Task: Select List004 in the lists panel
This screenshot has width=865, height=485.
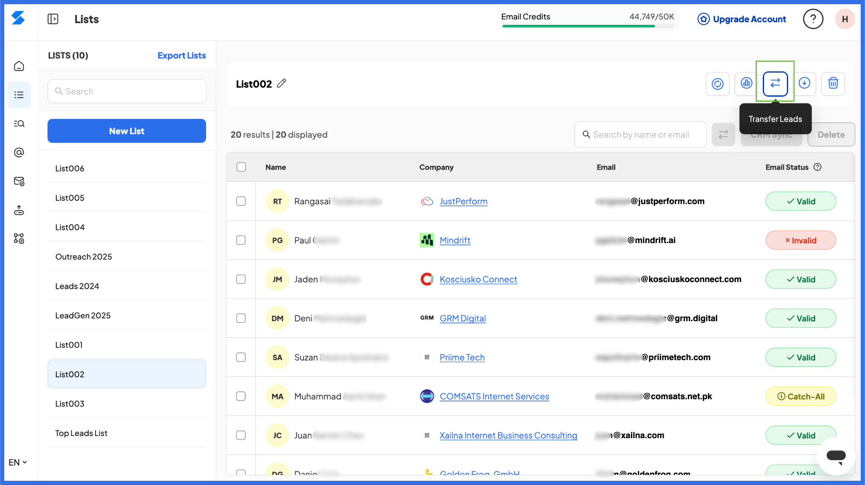Action: [127, 227]
